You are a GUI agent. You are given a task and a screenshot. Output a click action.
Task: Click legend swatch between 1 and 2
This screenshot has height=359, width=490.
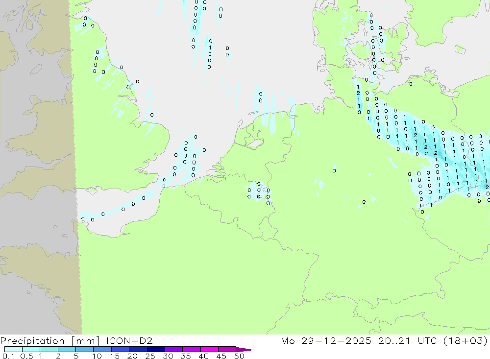(49, 349)
